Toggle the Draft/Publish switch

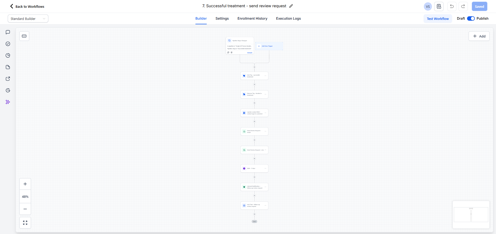(x=471, y=19)
